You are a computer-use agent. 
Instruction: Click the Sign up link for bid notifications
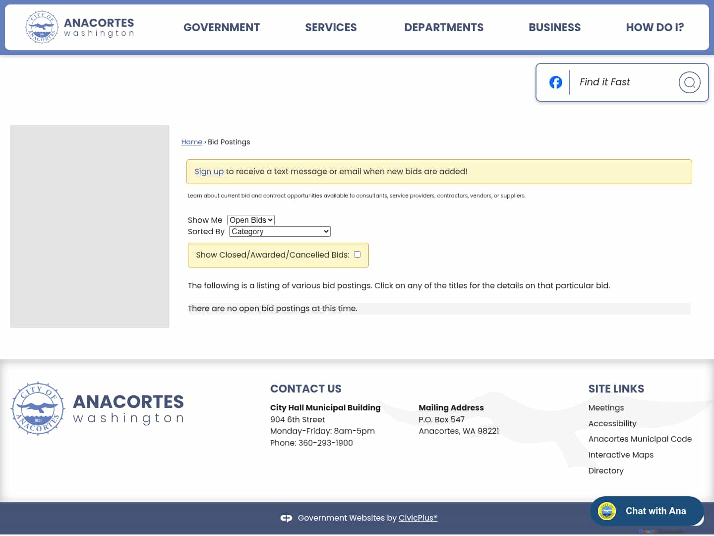pyautogui.click(x=209, y=171)
